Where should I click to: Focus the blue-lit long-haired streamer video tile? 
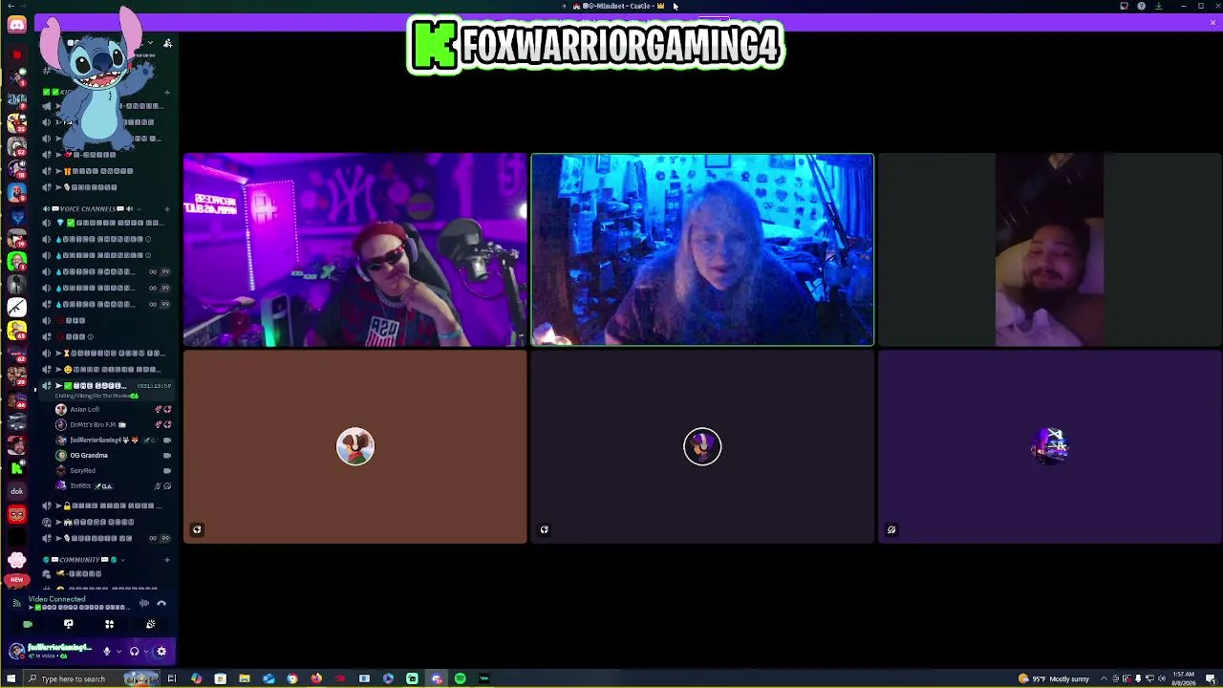702,249
